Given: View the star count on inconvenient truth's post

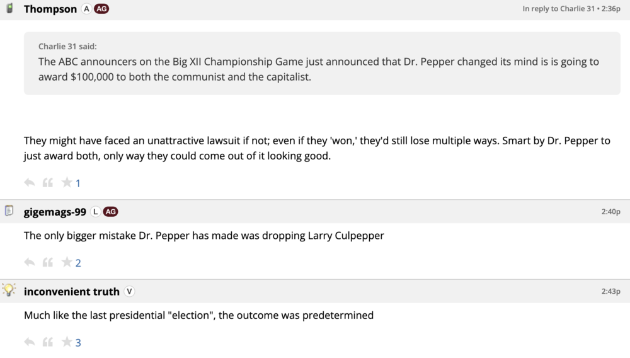Looking at the screenshot, I should pyautogui.click(x=78, y=343).
